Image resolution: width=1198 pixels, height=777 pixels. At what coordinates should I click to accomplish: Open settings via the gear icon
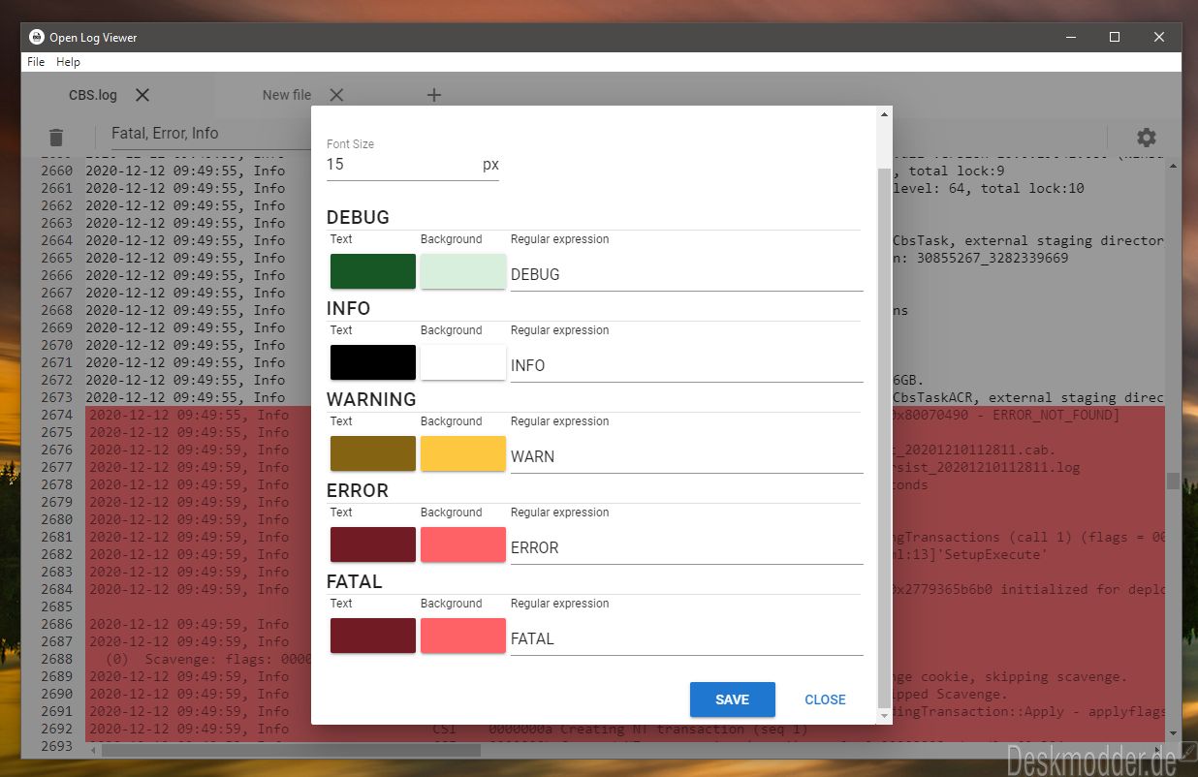1147,138
